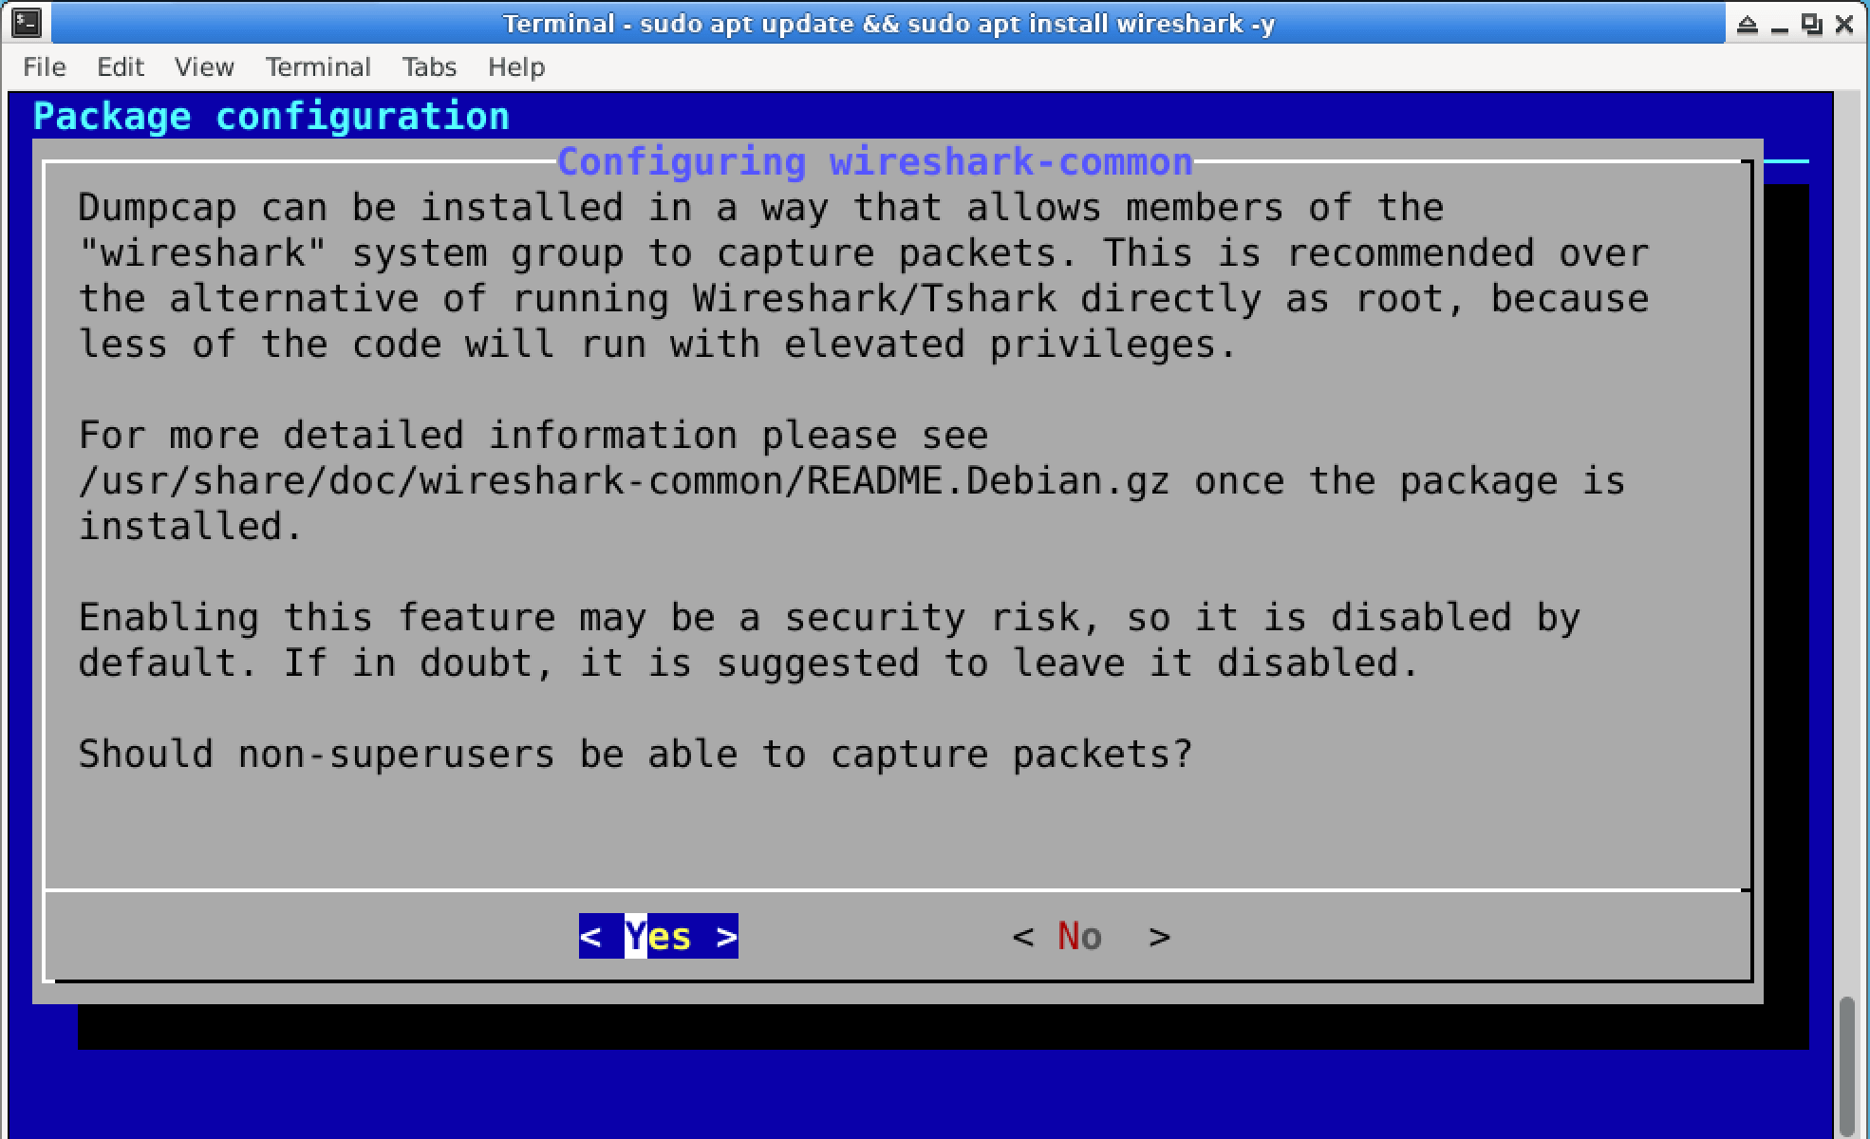
Task: Open the Edit menu
Action: point(120,67)
